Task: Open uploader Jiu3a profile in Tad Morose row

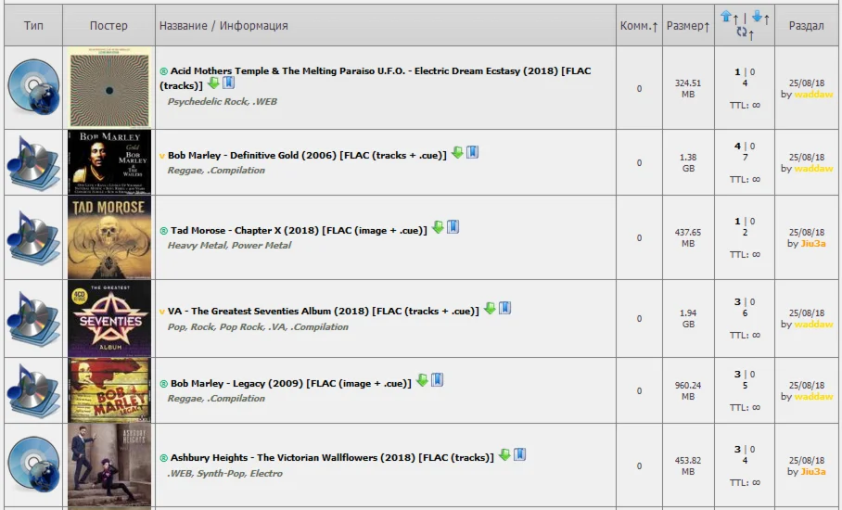Action: click(x=812, y=244)
